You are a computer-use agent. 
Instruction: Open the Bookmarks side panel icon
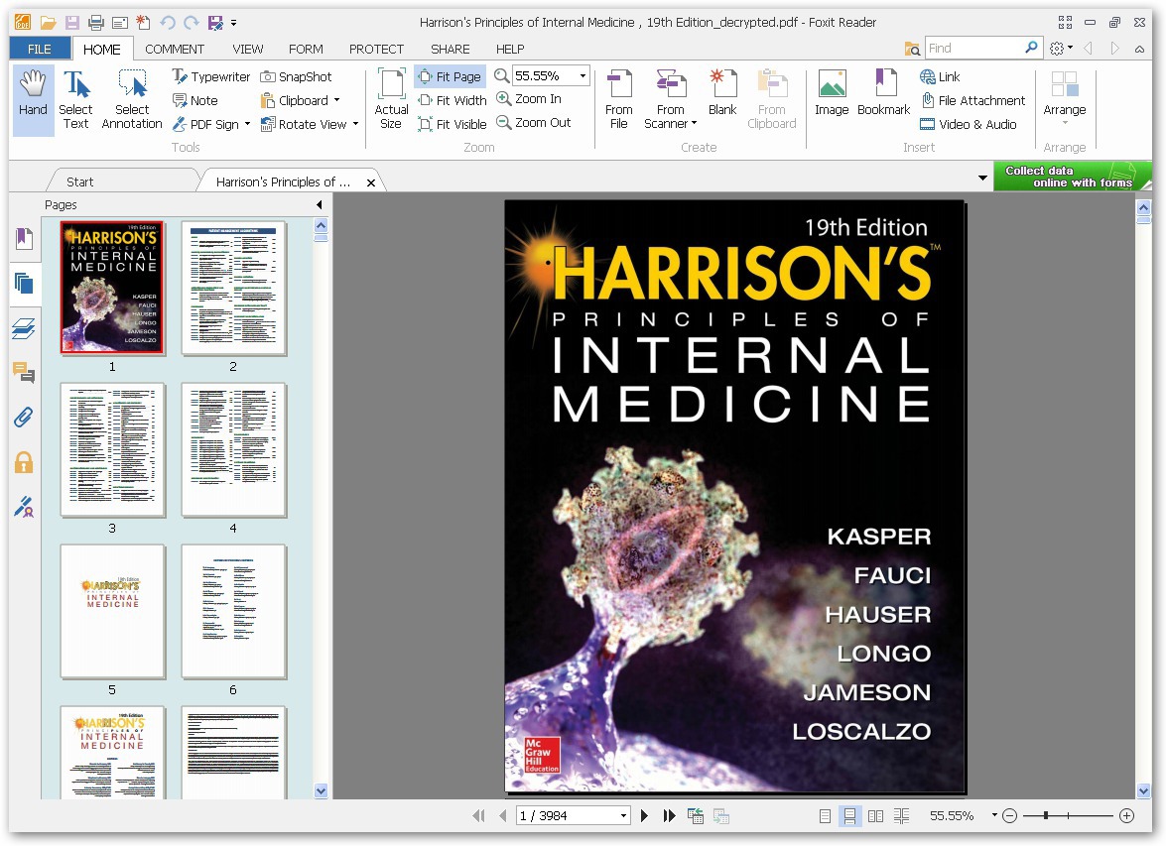24,239
